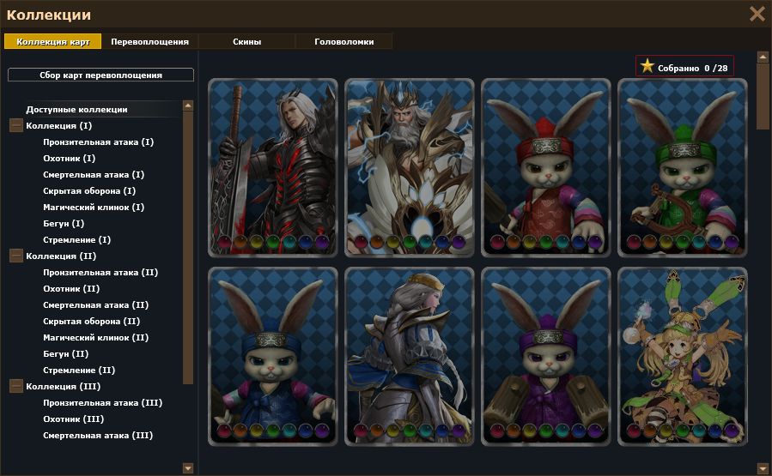Screen dimensions: 772x476
Task: Collapse the Коллекция (III) group
Action: coord(15,386)
